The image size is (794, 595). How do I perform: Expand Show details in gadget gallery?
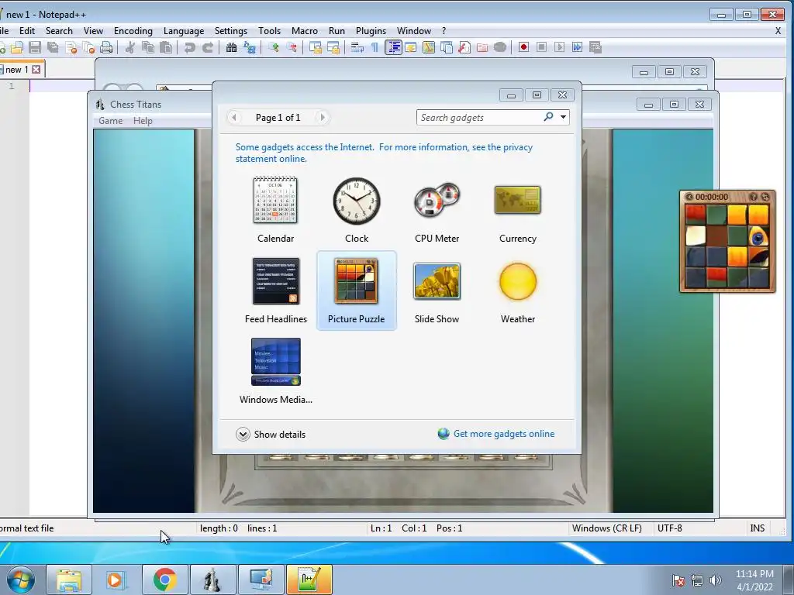(271, 434)
